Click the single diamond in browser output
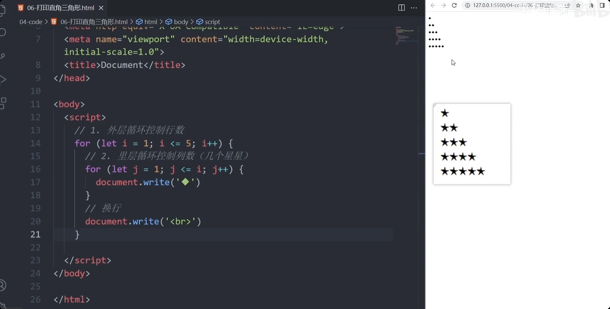 430,18
